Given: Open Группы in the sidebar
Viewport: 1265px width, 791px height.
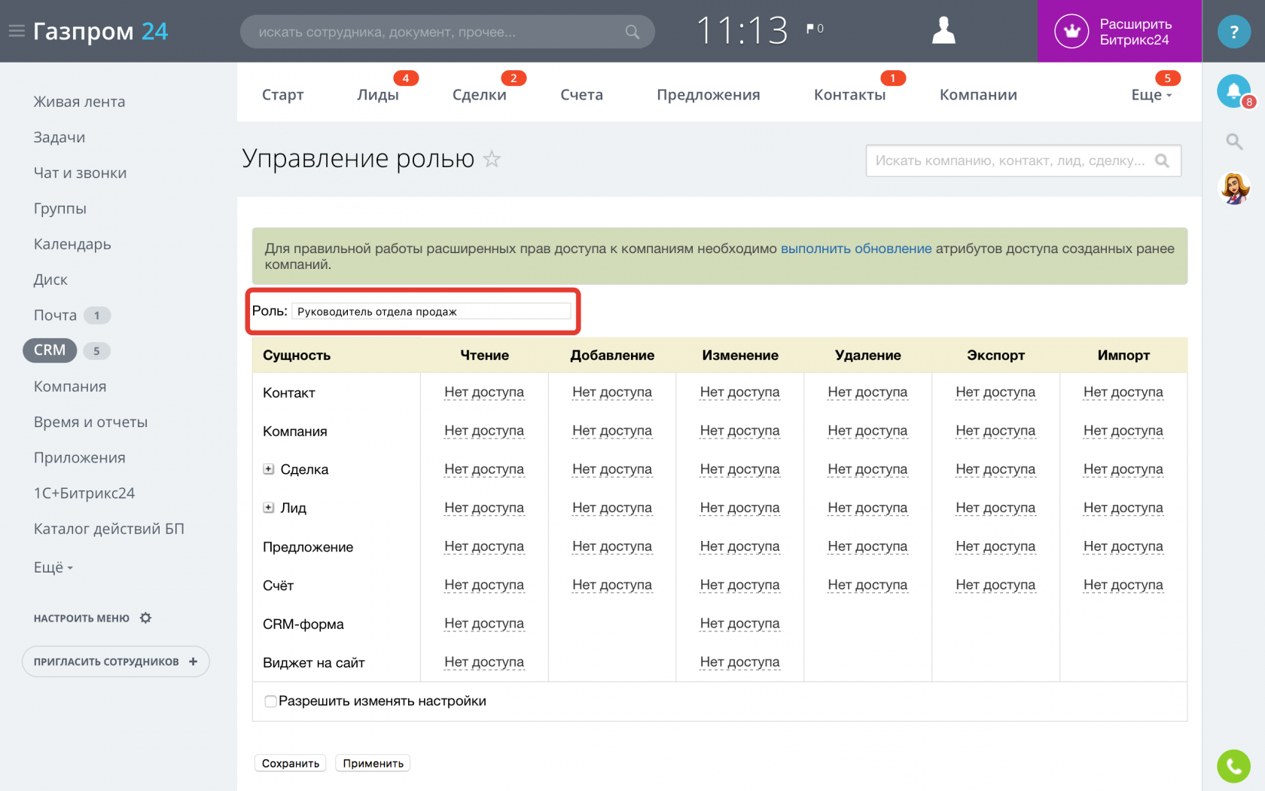Looking at the screenshot, I should [x=60, y=208].
